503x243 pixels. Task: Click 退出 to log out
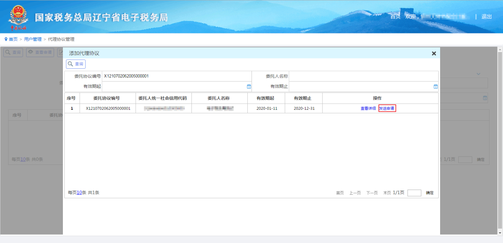(x=486, y=17)
